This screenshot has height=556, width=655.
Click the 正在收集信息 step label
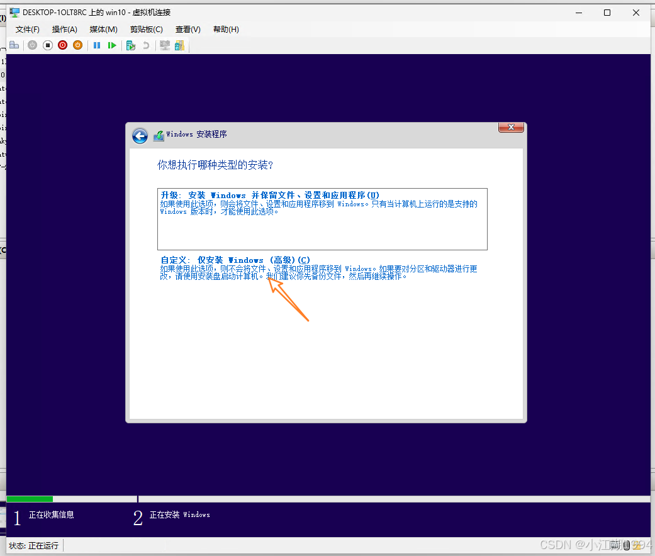coord(52,514)
